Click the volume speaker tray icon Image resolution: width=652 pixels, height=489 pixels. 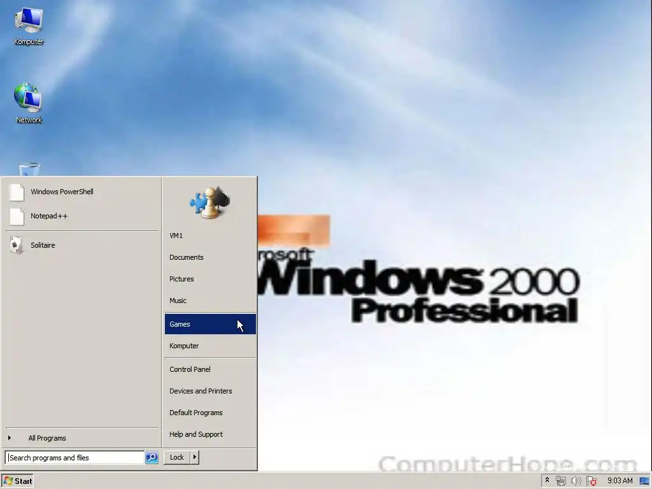point(576,481)
